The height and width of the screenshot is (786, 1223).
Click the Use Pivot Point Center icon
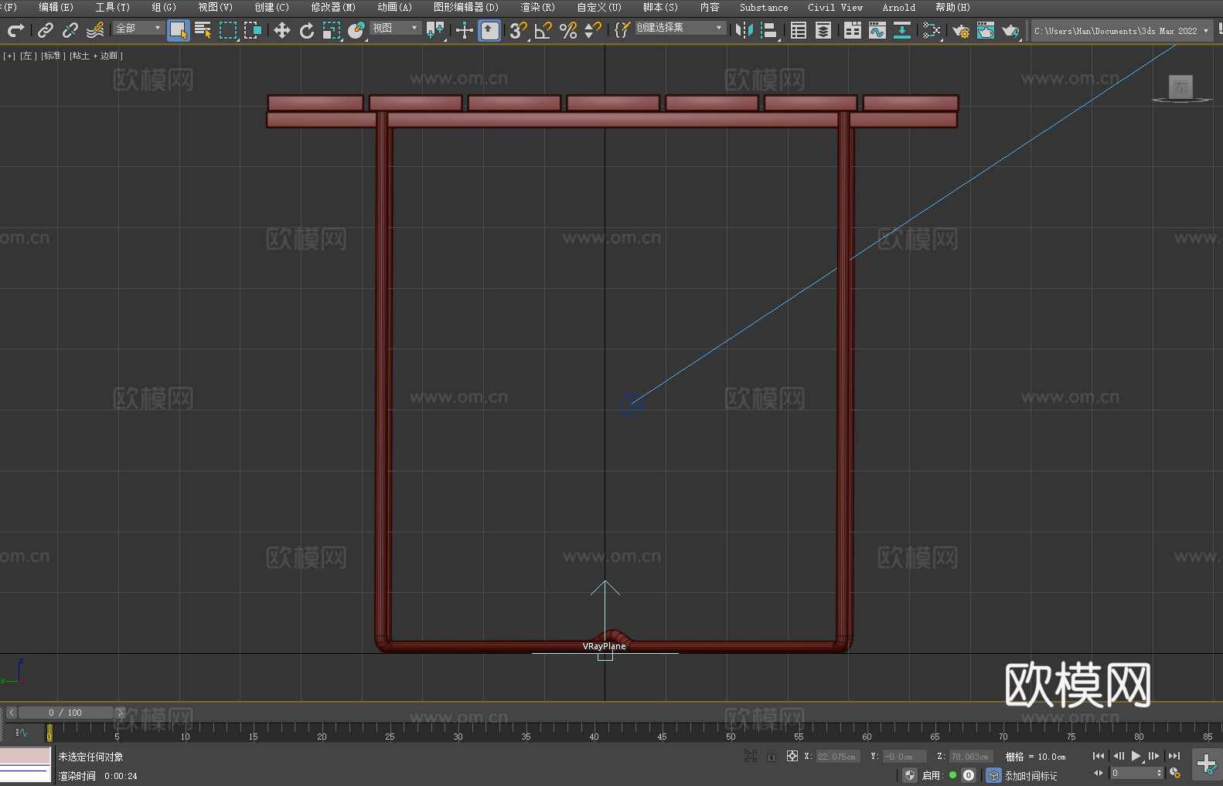[435, 30]
